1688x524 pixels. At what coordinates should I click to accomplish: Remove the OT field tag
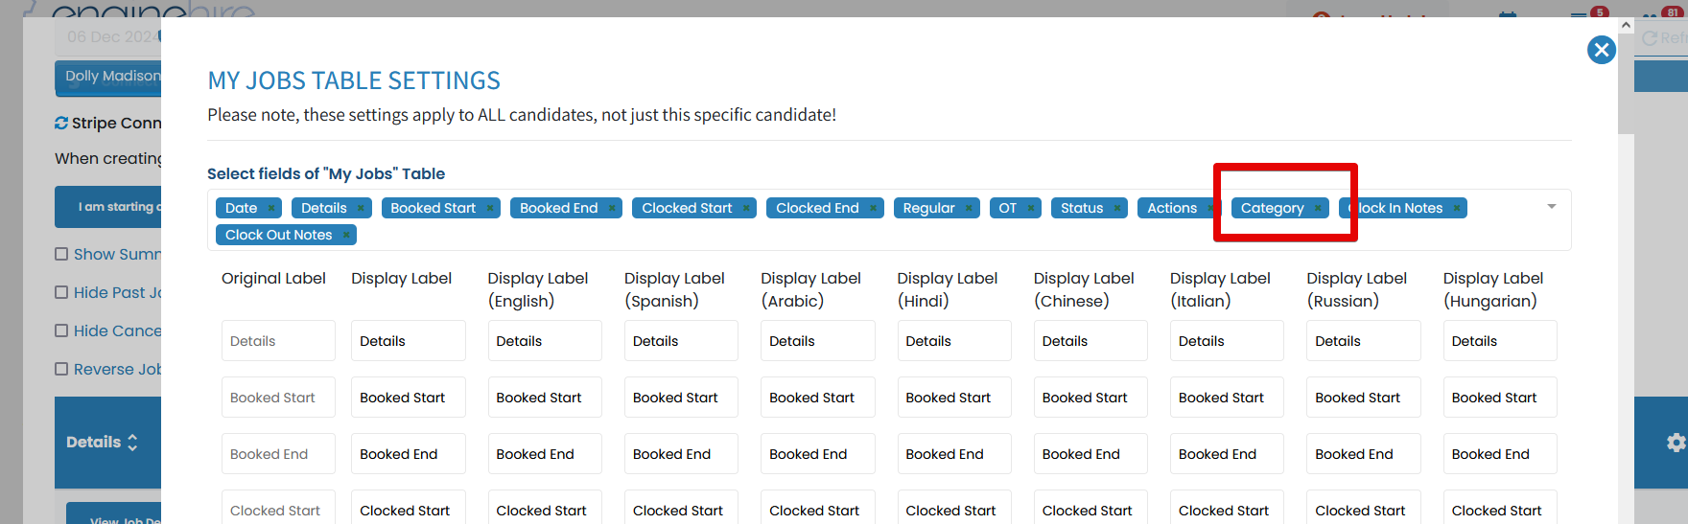[x=1031, y=208]
